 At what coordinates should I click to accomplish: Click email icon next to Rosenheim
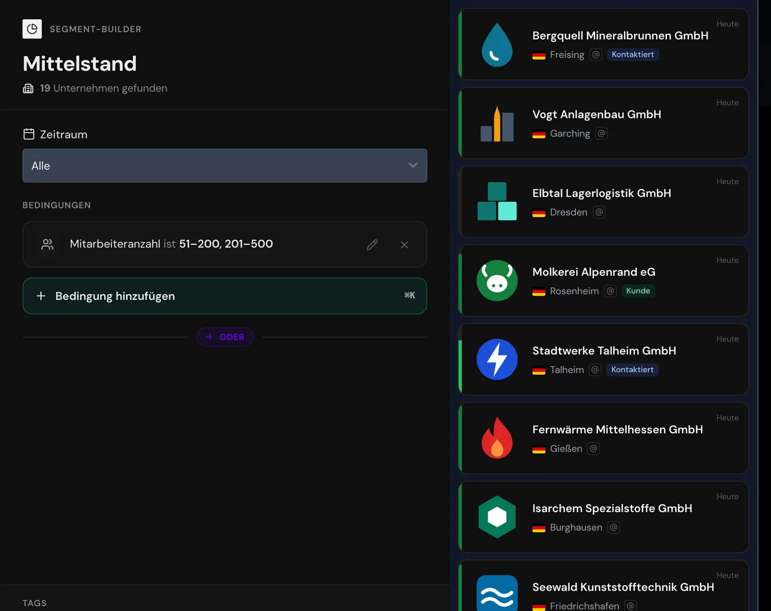(x=611, y=291)
